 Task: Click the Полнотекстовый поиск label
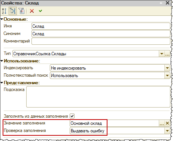tap(26, 75)
